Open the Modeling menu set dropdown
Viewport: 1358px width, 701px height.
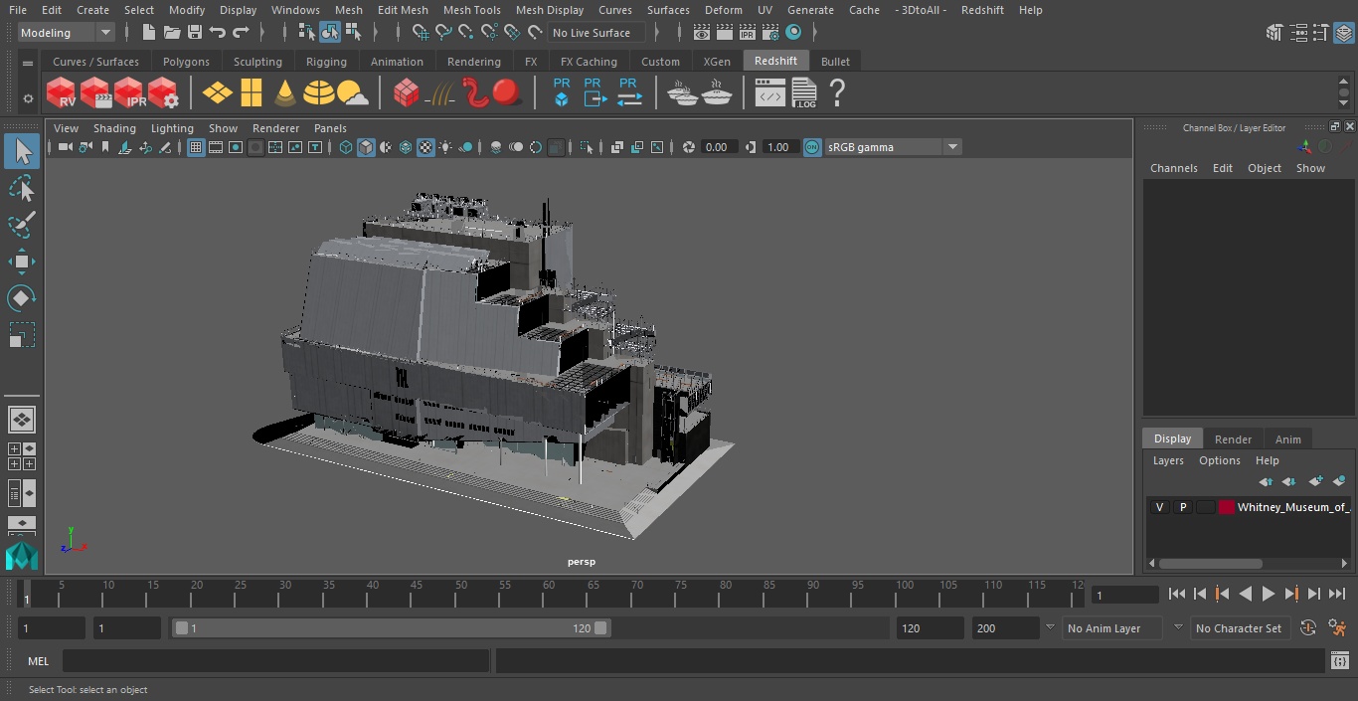67,33
